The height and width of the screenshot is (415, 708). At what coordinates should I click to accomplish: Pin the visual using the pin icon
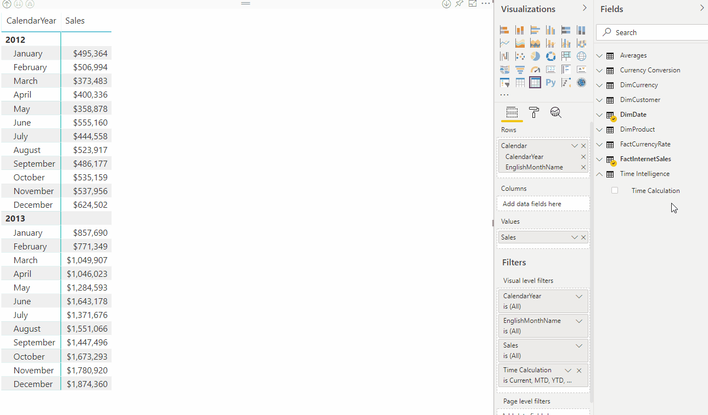pyautogui.click(x=459, y=4)
